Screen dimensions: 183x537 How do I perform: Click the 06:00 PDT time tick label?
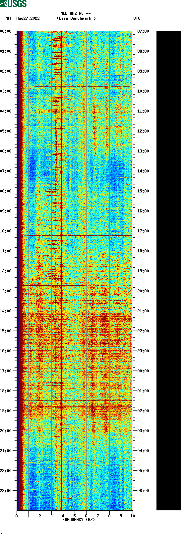[x=6, y=151]
